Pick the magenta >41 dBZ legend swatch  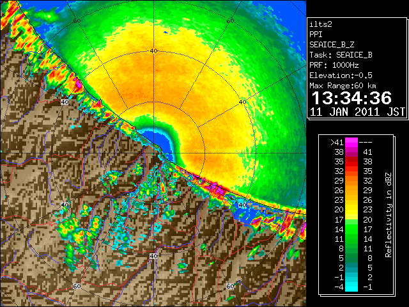click(351, 142)
